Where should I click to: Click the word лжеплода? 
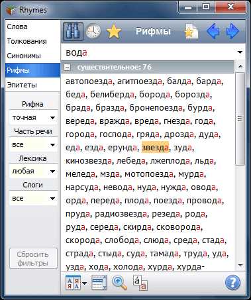(170, 161)
